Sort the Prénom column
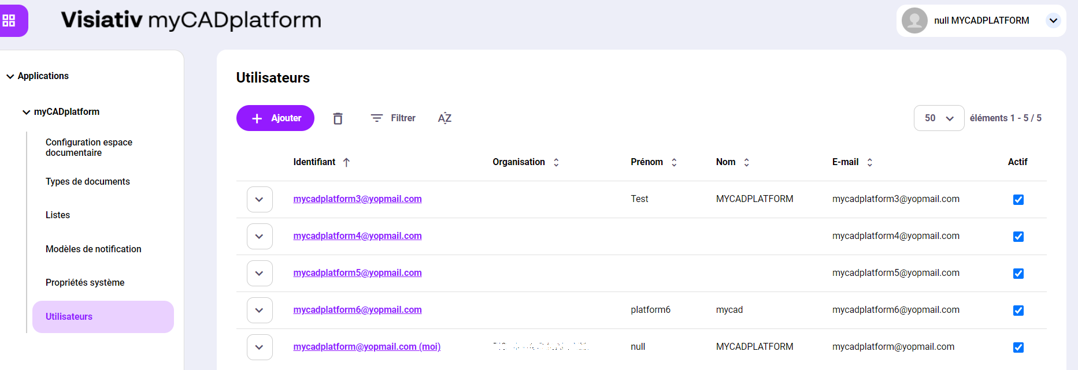Image resolution: width=1078 pixels, height=370 pixels. click(674, 162)
